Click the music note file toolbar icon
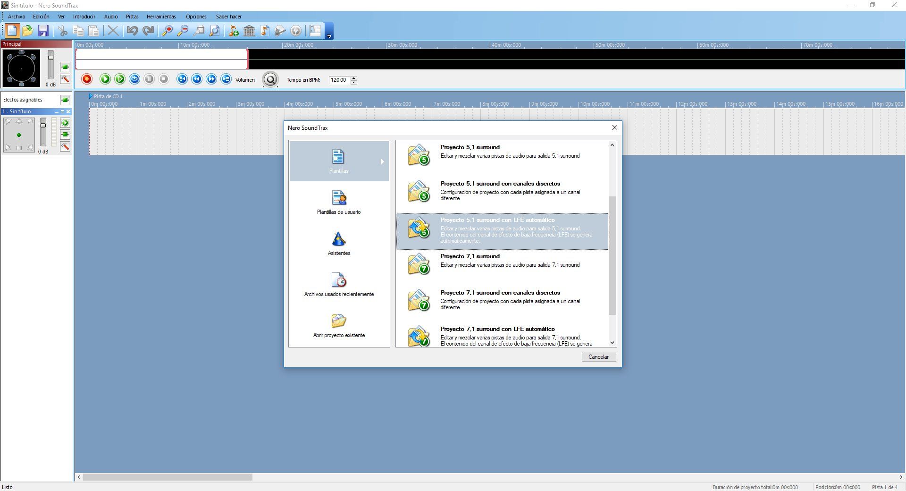906x491 pixels. 265,31
